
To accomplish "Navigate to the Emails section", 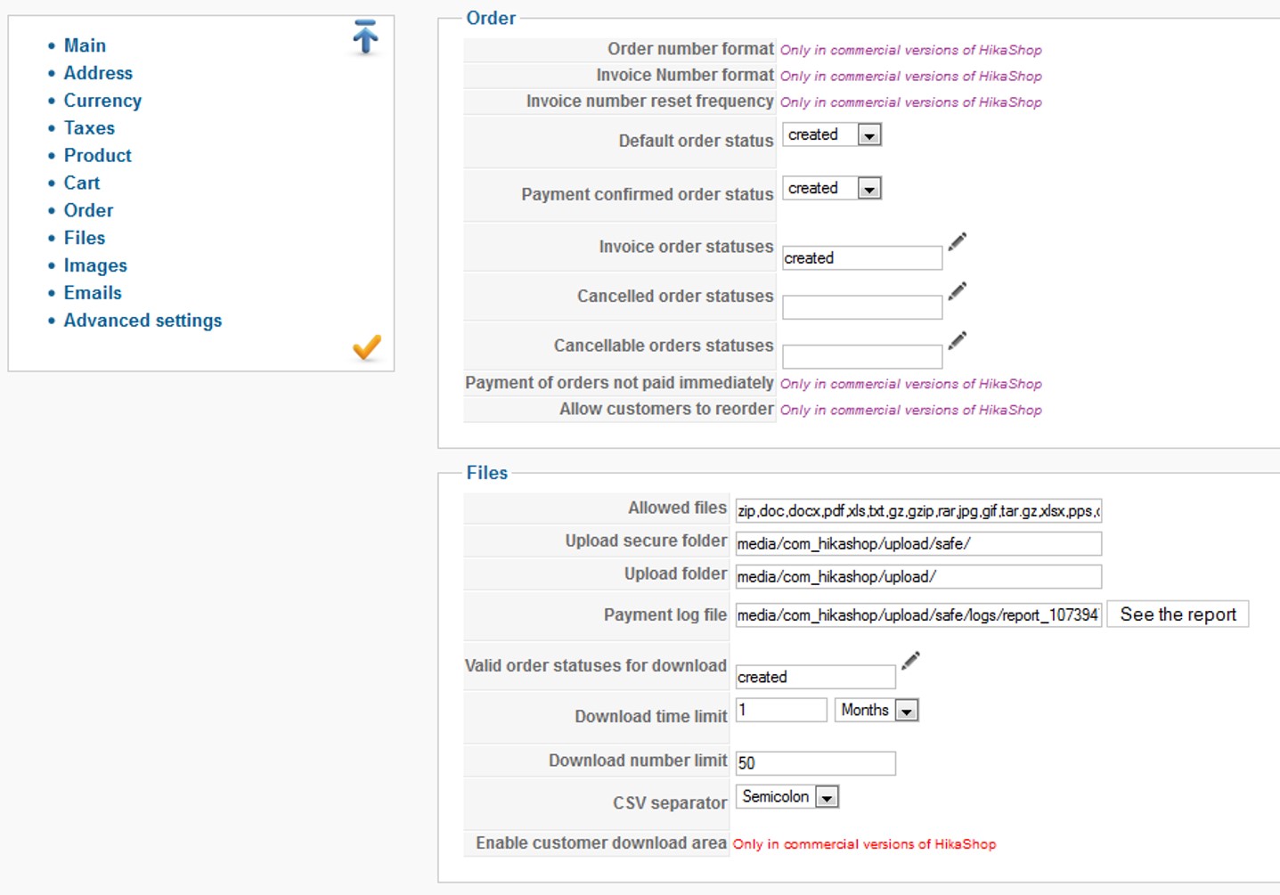I will coord(93,293).
